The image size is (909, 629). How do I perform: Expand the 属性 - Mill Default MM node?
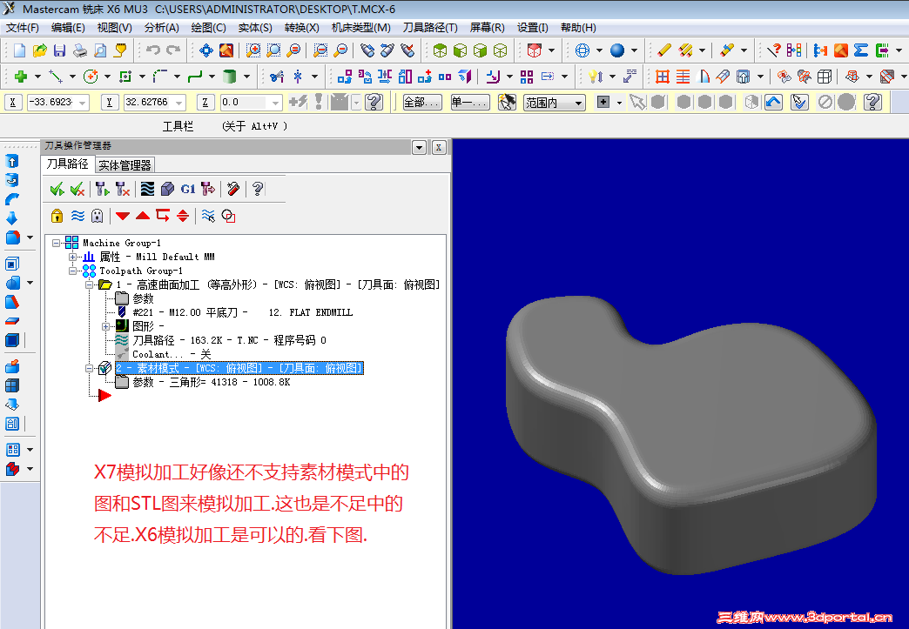(x=72, y=257)
